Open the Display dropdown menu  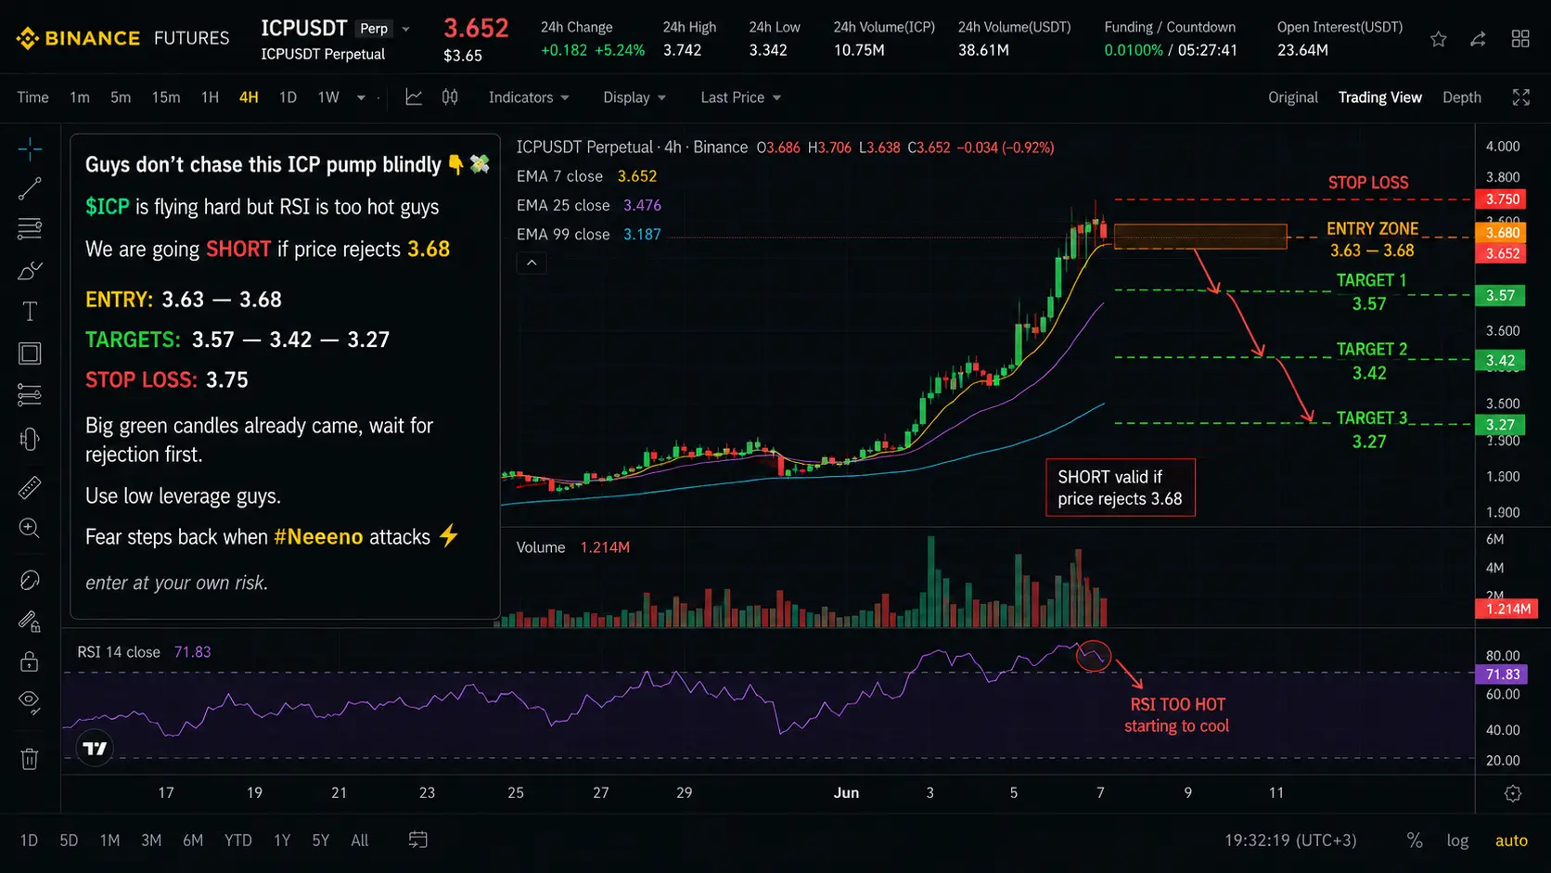634,97
